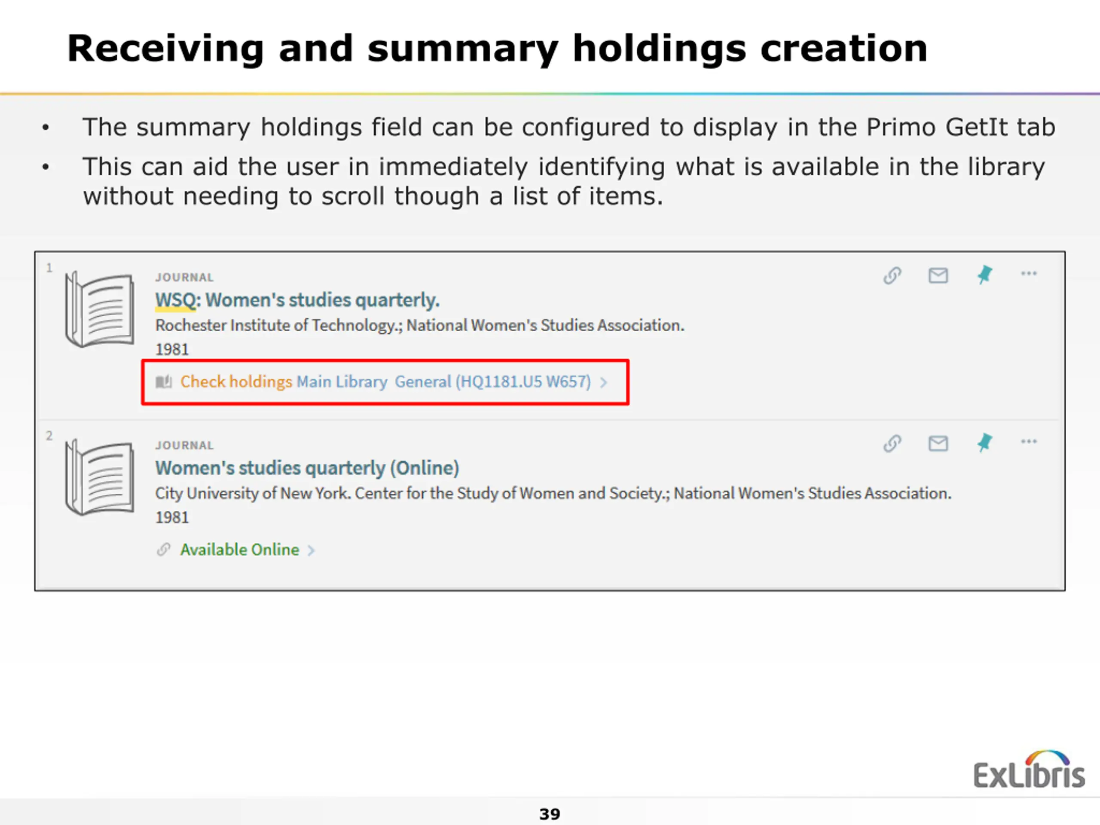Screen dimensions: 1100x825
Task: Click the journal thumbnail for Online record
Action: (x=99, y=477)
